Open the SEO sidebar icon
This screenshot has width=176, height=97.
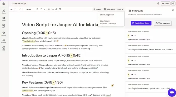click(4, 48)
